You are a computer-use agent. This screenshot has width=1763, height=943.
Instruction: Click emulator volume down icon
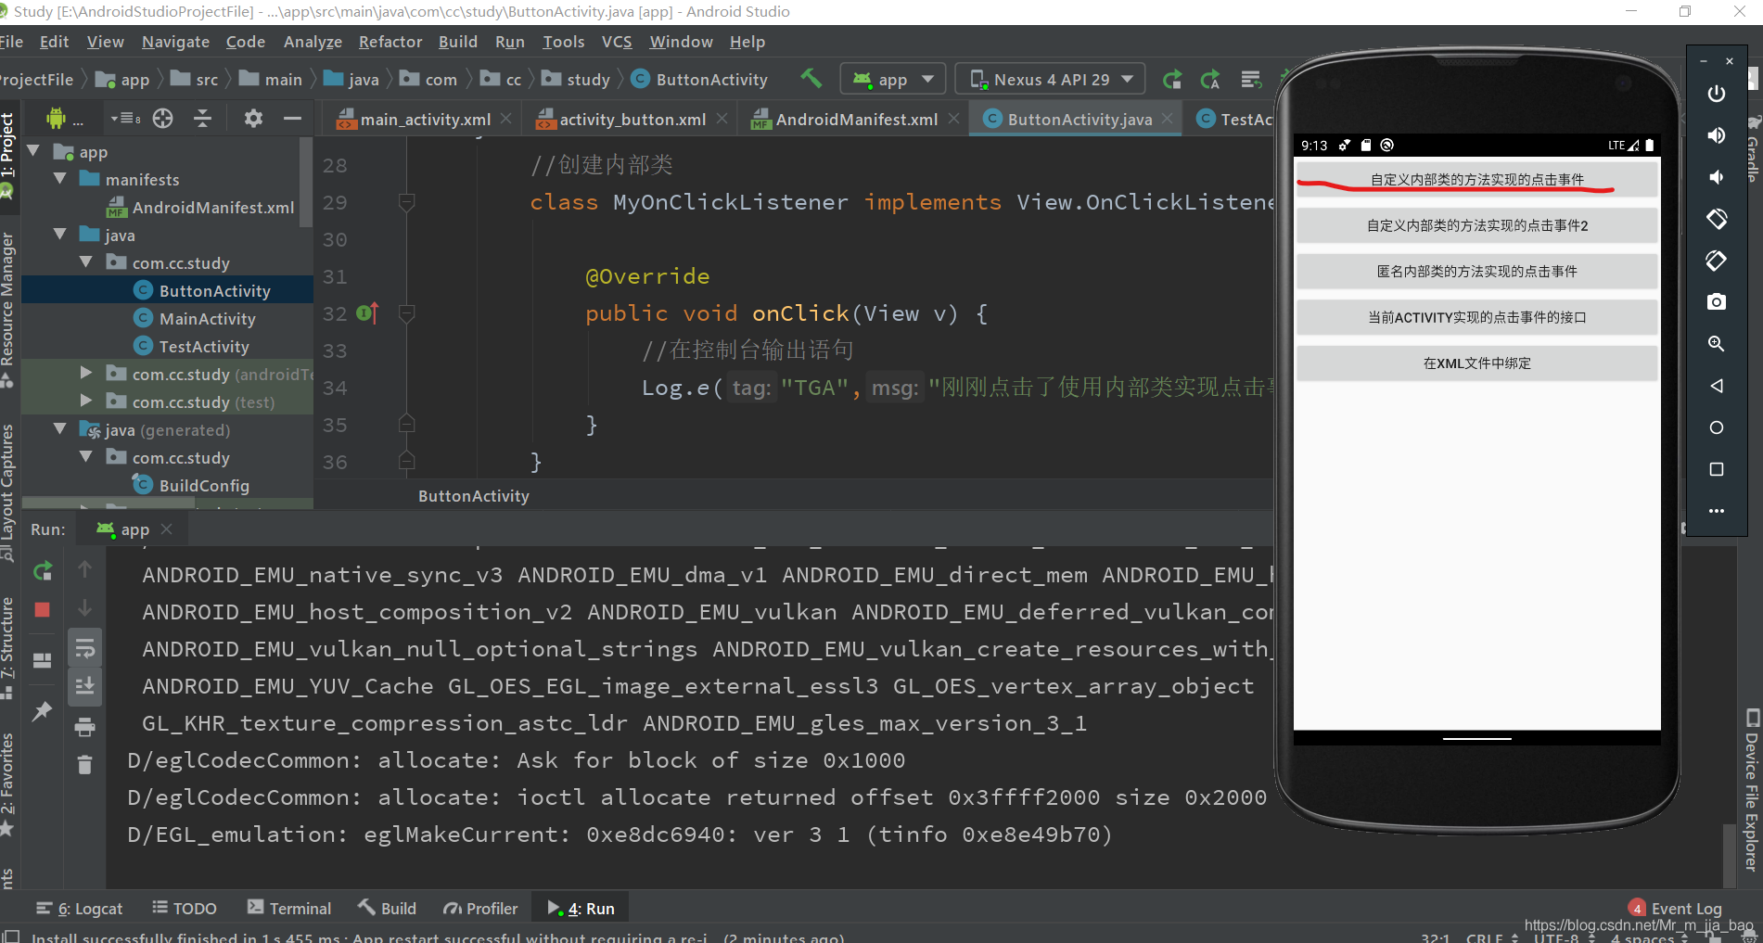1717,177
